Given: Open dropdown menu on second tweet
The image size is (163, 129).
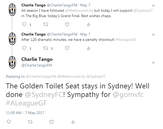Looking at the screenshot, I should (153, 35).
